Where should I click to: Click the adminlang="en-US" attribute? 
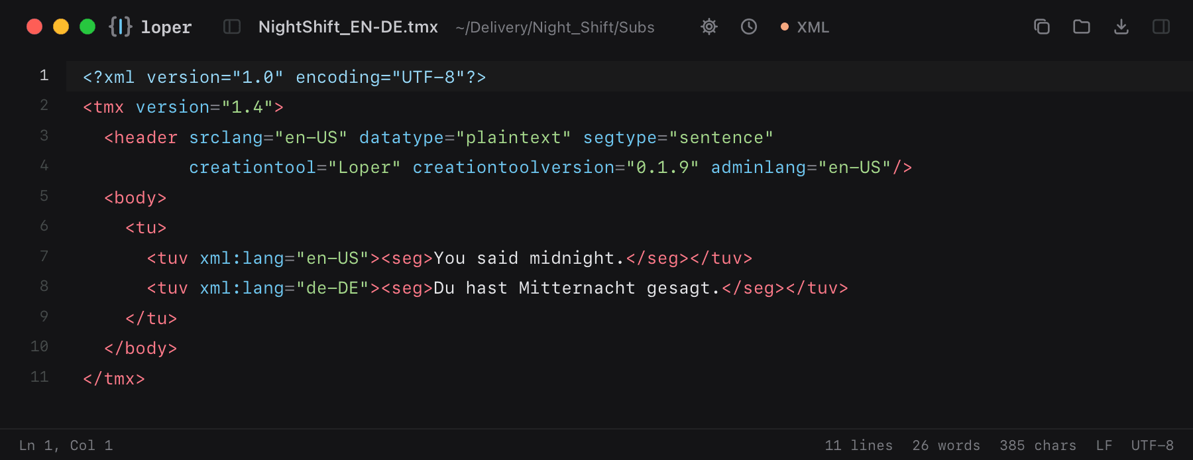pos(801,167)
